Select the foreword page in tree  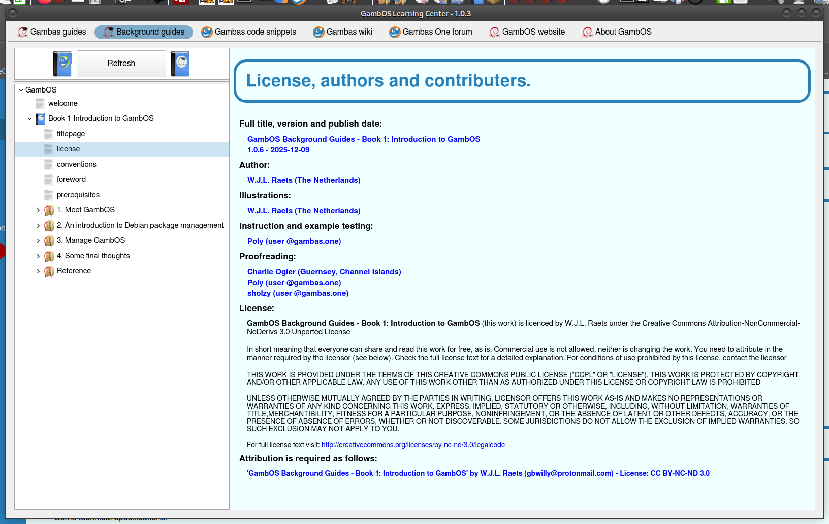[x=71, y=179]
